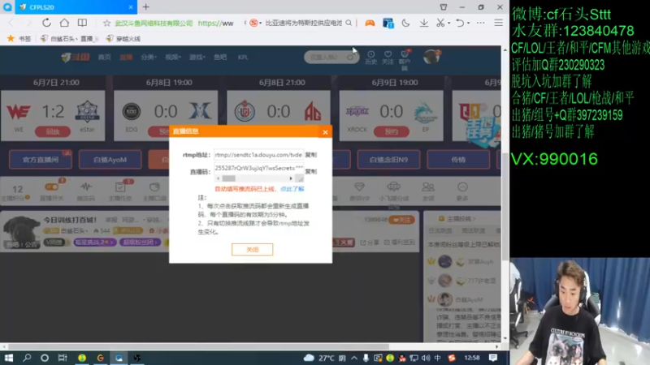This screenshot has height=365, width=650.
Task: Open 穿越火线 bookmark in bookmarks bar
Action: click(x=123, y=38)
